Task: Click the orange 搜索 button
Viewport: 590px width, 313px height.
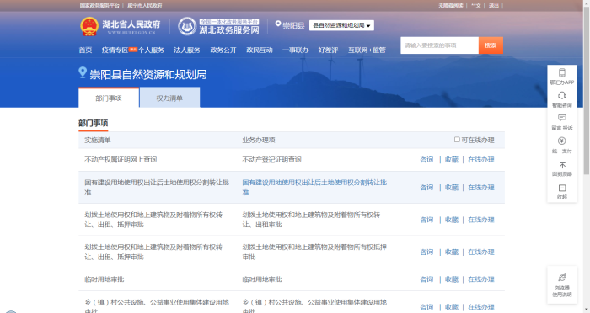Action: pyautogui.click(x=491, y=45)
